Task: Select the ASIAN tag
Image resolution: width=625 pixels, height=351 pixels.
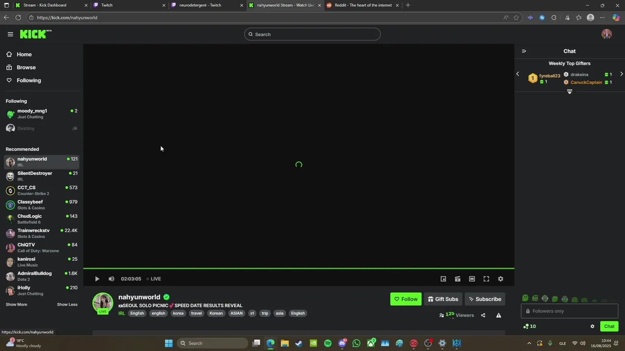Action: [x=236, y=313]
